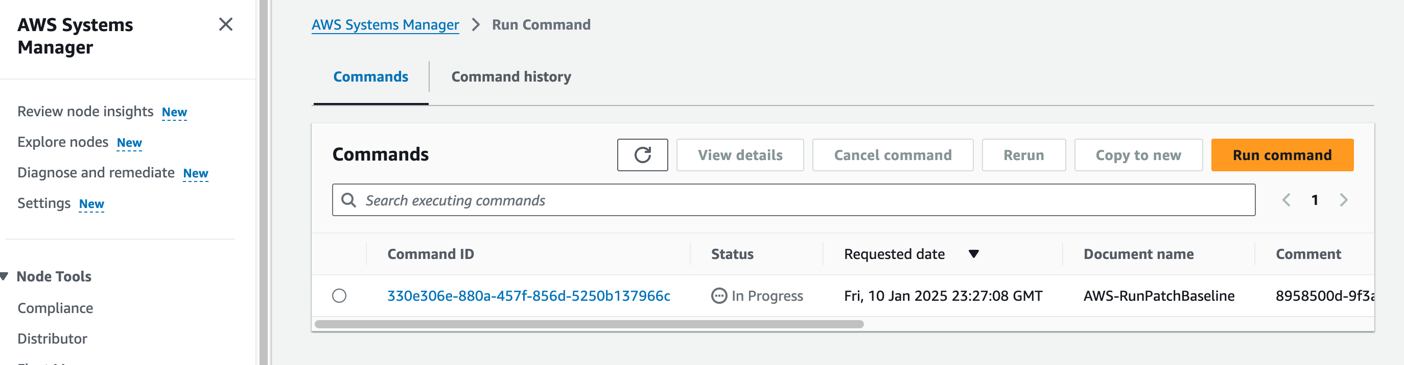This screenshot has height=365, width=1404.
Task: Follow the AWS Systems Manager breadcrumb link
Action: pyautogui.click(x=385, y=24)
